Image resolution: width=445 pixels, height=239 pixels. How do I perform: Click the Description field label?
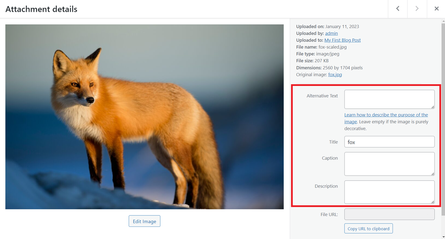tap(326, 186)
